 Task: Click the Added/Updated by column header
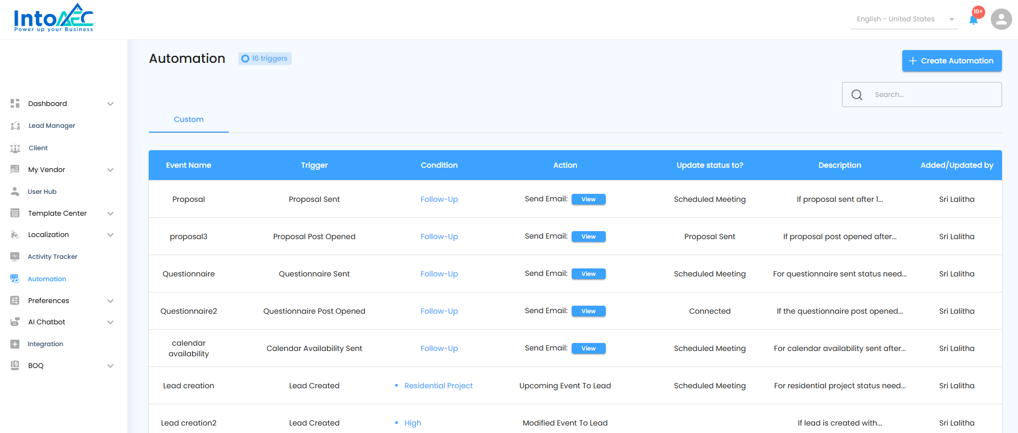tap(957, 165)
